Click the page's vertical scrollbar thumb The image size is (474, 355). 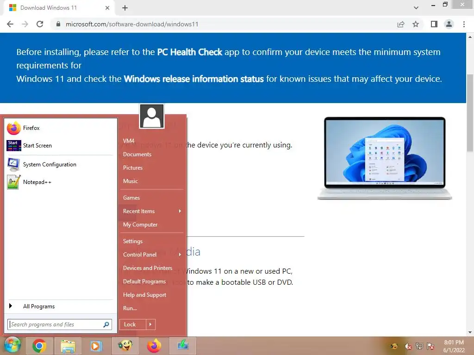click(470, 112)
